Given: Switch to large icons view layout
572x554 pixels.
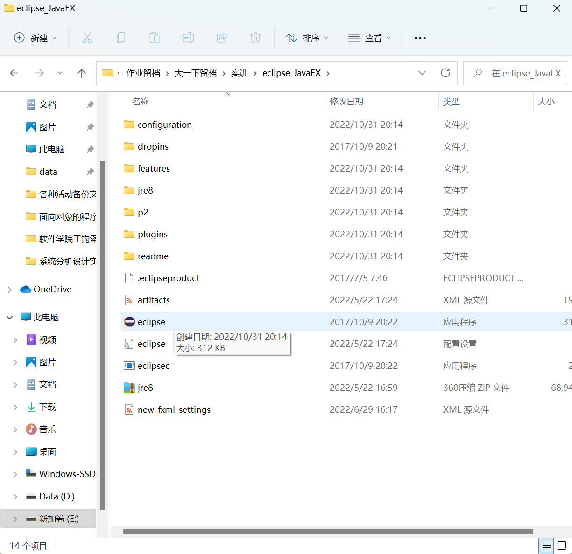Looking at the screenshot, I should point(562,546).
